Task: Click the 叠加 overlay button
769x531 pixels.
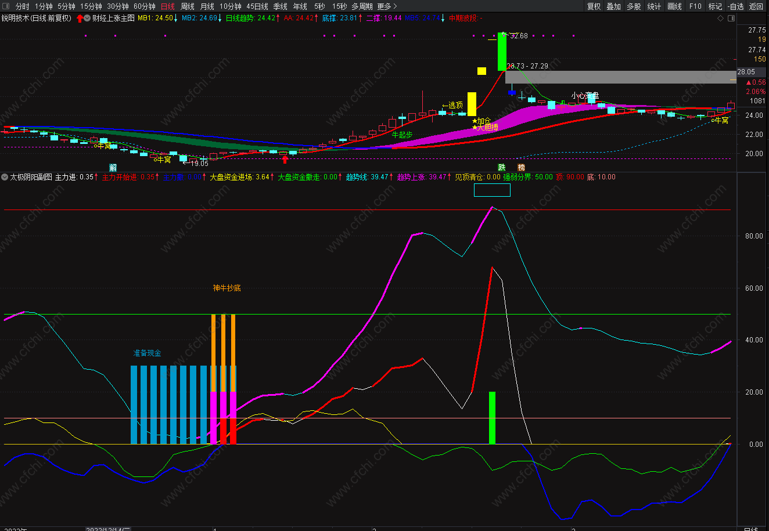Action: pyautogui.click(x=614, y=6)
